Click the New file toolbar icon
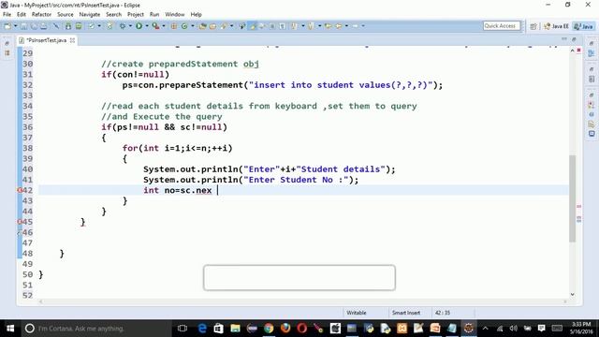 (x=7, y=26)
